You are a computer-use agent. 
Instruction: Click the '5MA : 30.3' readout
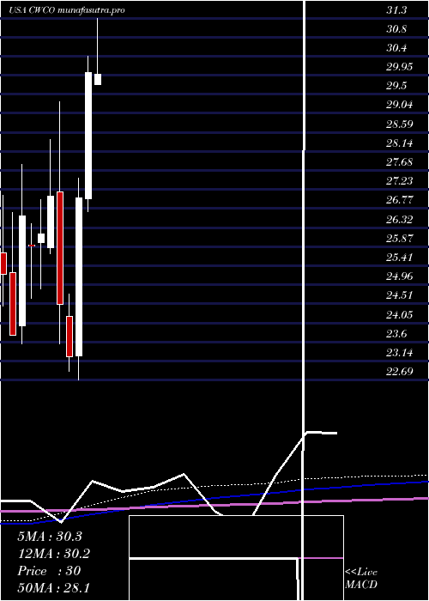point(50,537)
